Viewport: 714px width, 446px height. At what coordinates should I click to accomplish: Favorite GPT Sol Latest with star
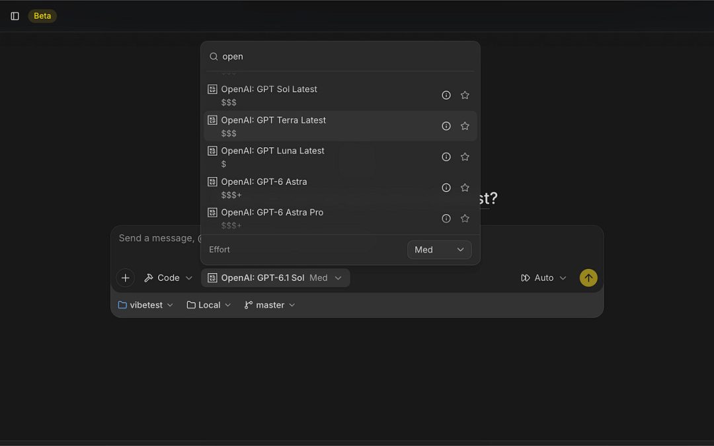tap(465, 95)
